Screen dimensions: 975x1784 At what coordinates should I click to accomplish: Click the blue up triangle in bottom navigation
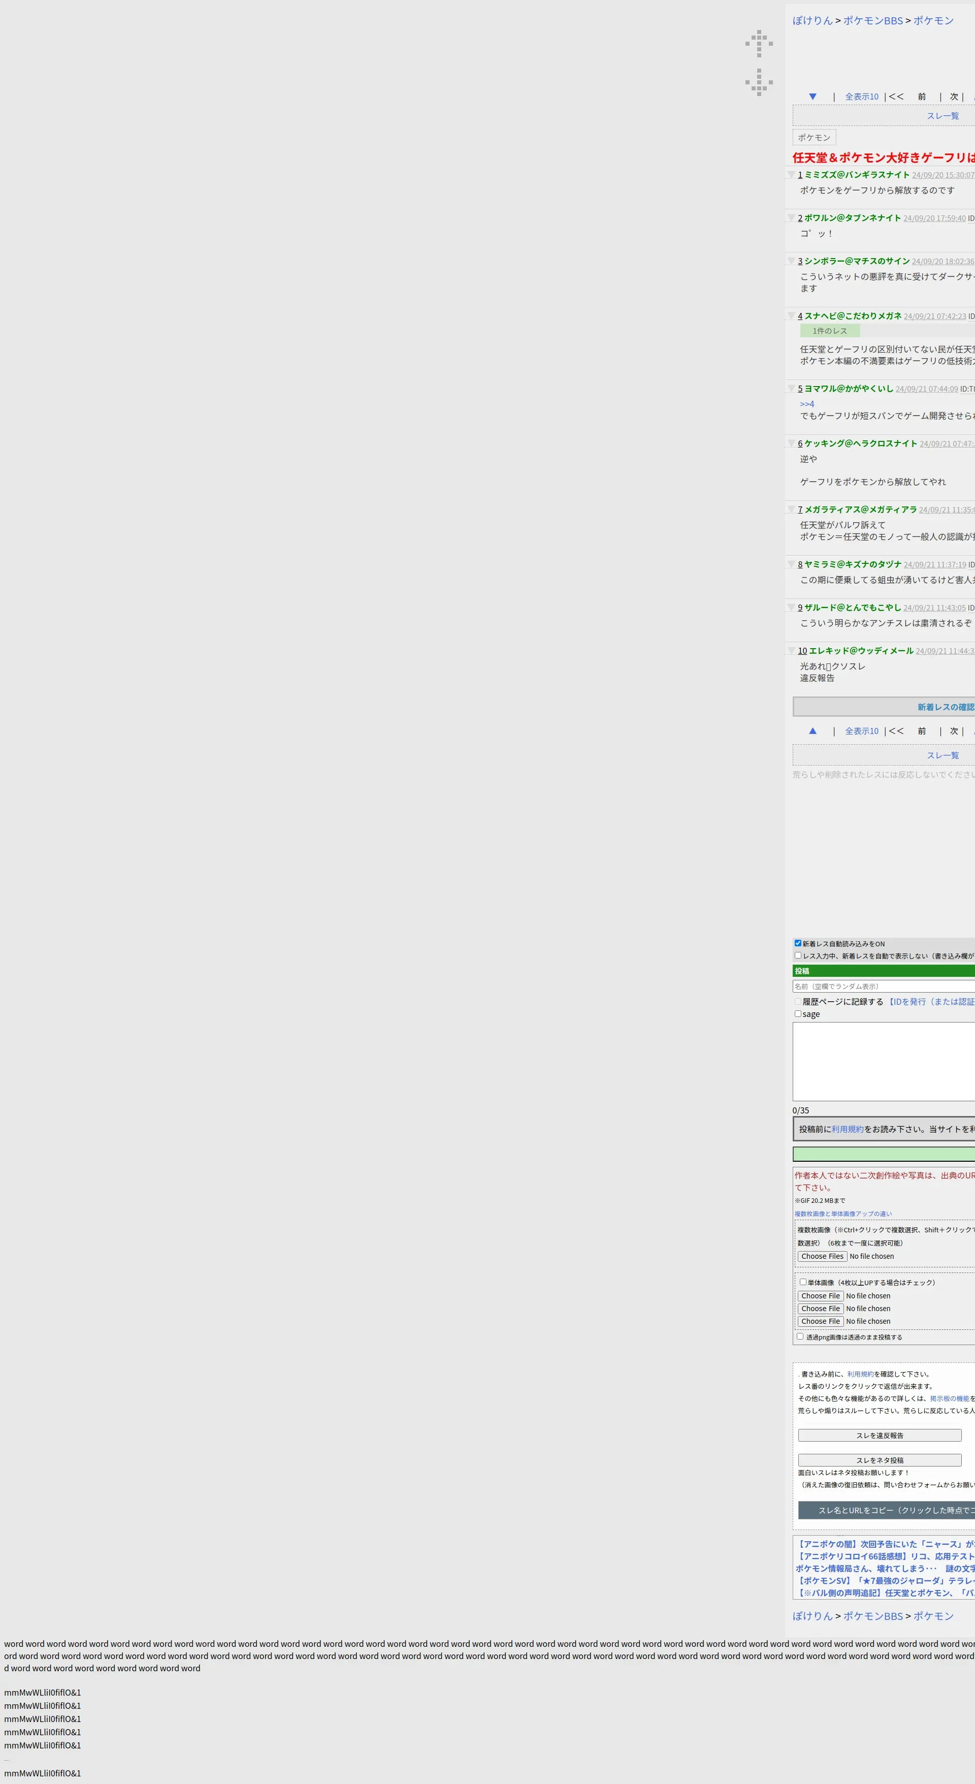pyautogui.click(x=813, y=730)
